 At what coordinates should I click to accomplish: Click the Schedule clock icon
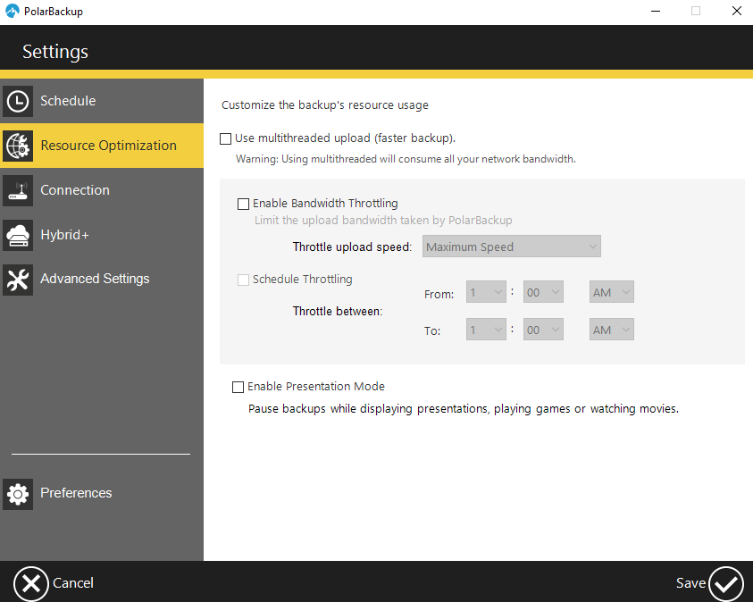pos(18,101)
